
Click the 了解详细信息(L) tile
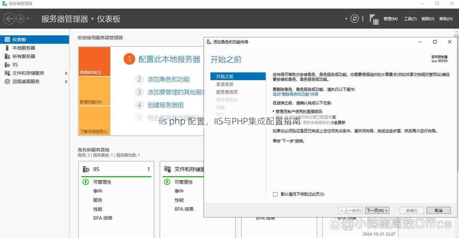pos(95,121)
